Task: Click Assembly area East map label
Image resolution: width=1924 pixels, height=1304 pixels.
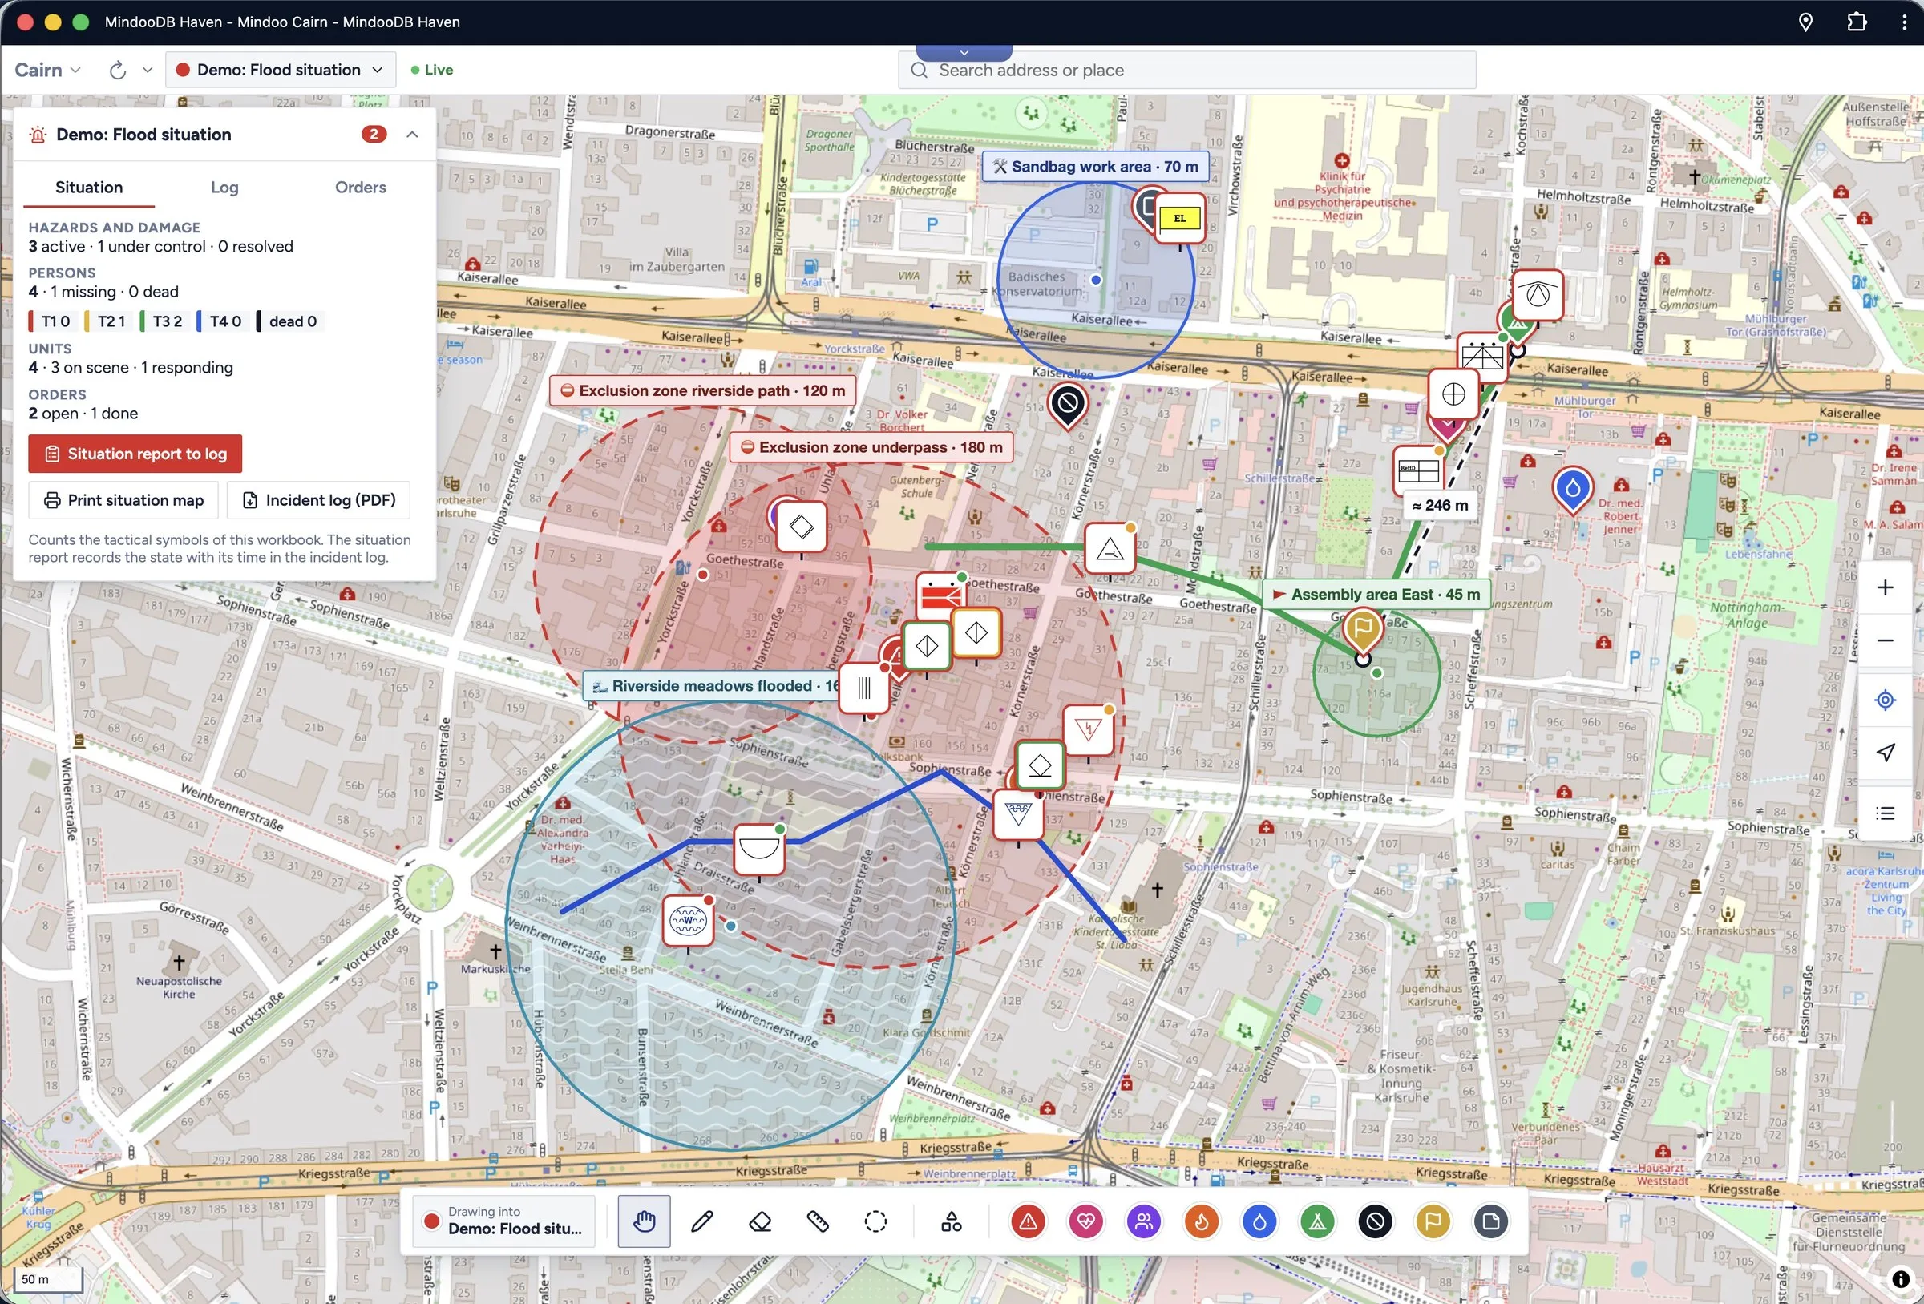Action: [1375, 595]
